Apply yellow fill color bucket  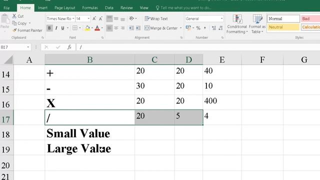(87, 28)
